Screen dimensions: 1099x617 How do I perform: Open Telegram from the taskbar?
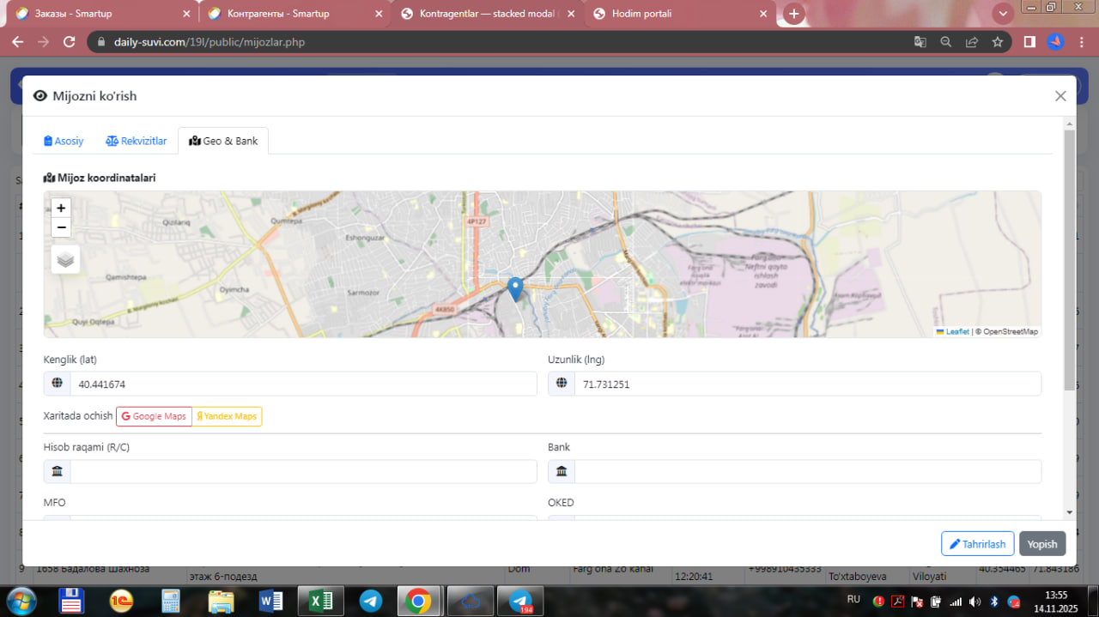pos(371,601)
